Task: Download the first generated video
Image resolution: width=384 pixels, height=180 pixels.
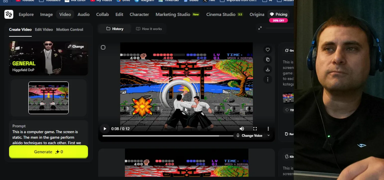Action: pyautogui.click(x=267, y=69)
